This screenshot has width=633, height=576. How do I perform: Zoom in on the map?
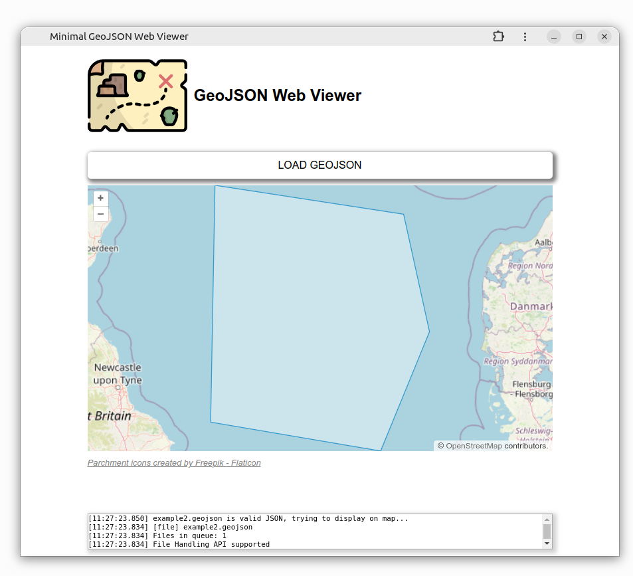[x=100, y=198]
